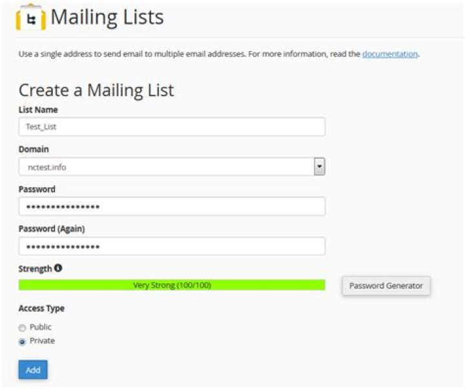
Task: Click the "Domain" field label
Action: [34, 150]
